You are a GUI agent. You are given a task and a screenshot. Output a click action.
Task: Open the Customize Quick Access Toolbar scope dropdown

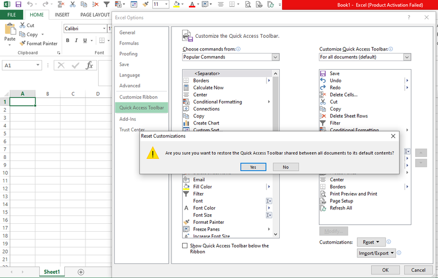click(x=365, y=57)
